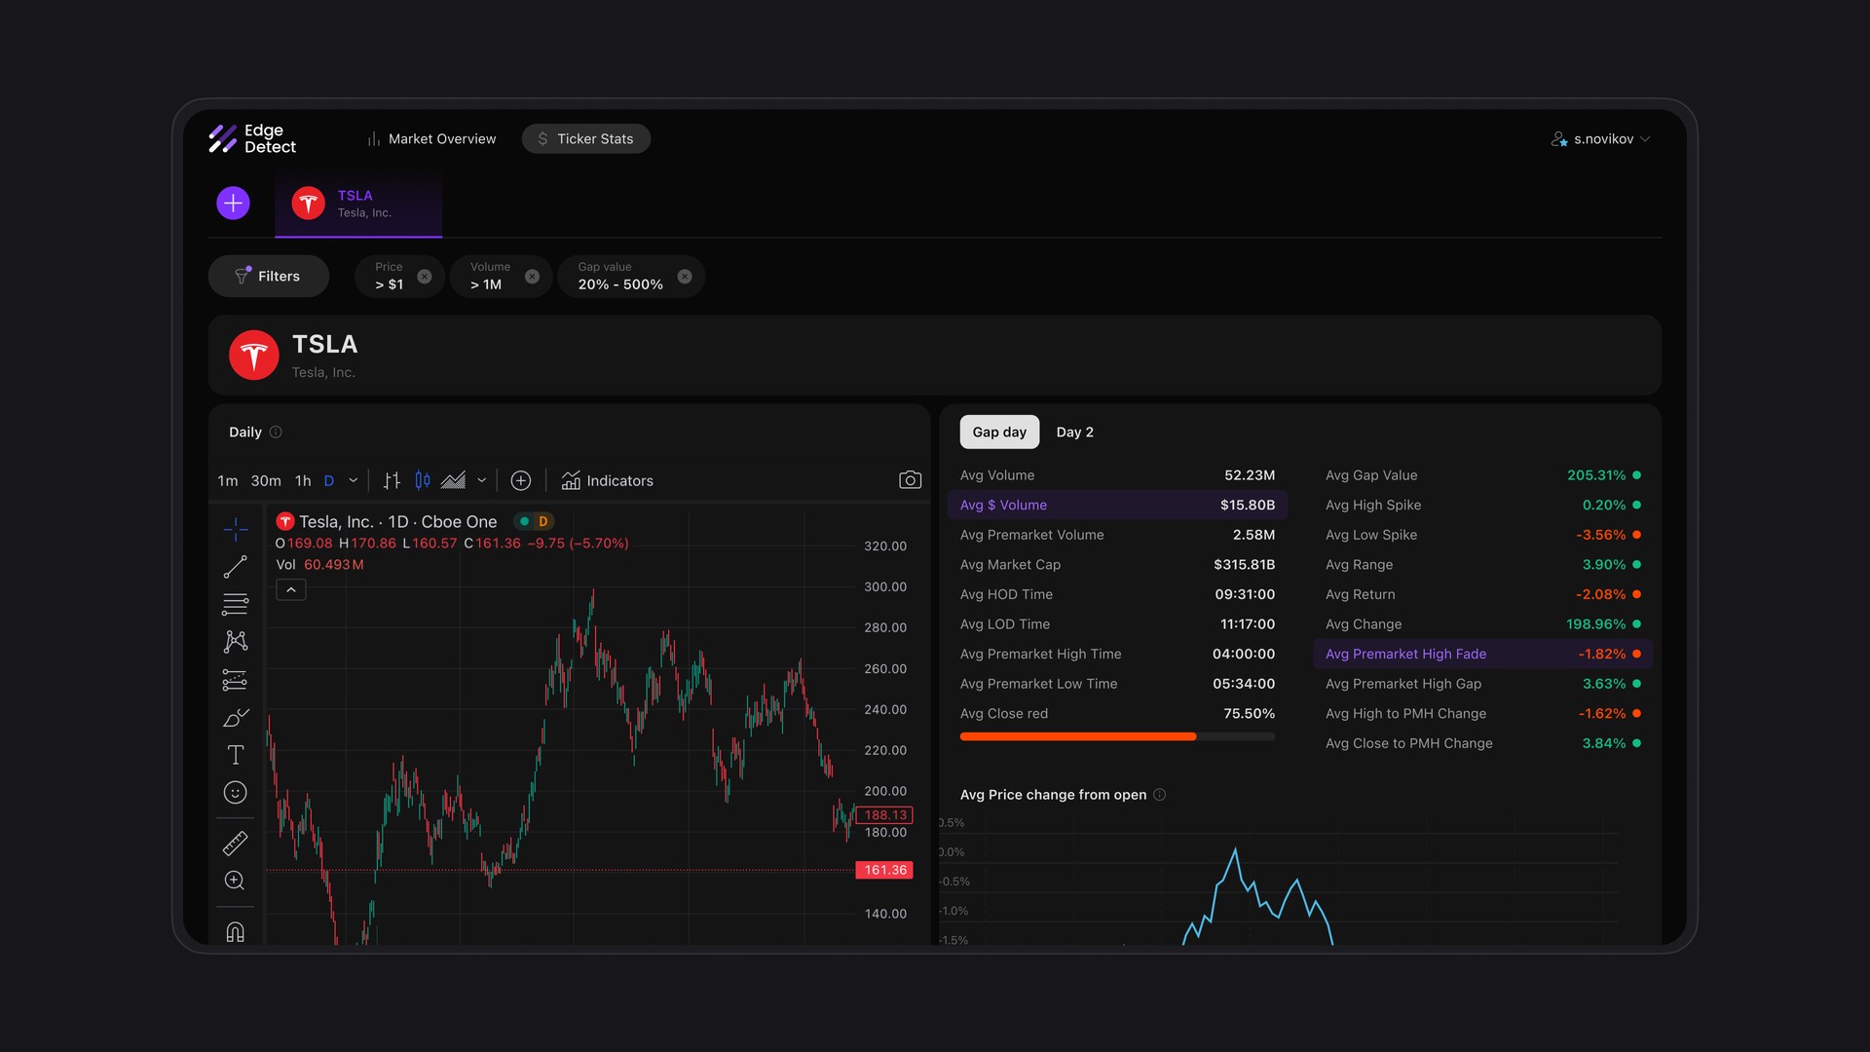This screenshot has width=1870, height=1052.
Task: Select the forecasting and measurement tool
Action: [x=235, y=680]
